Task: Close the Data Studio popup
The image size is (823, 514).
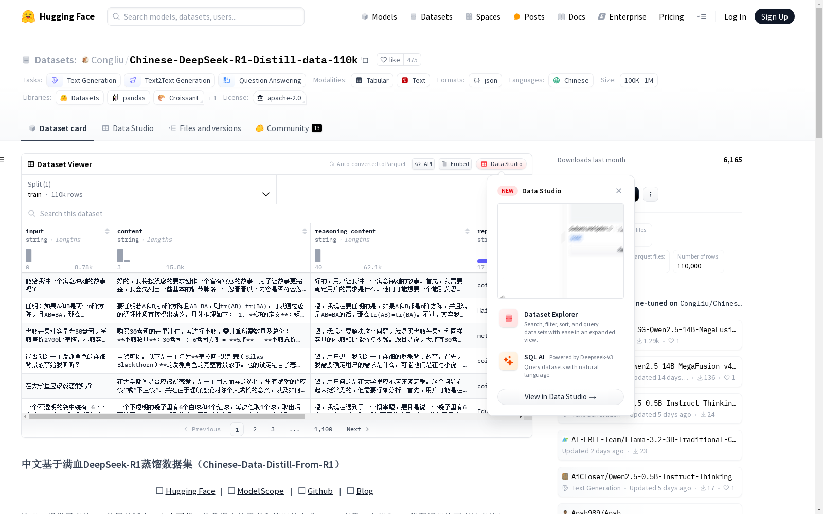Action: [619, 191]
